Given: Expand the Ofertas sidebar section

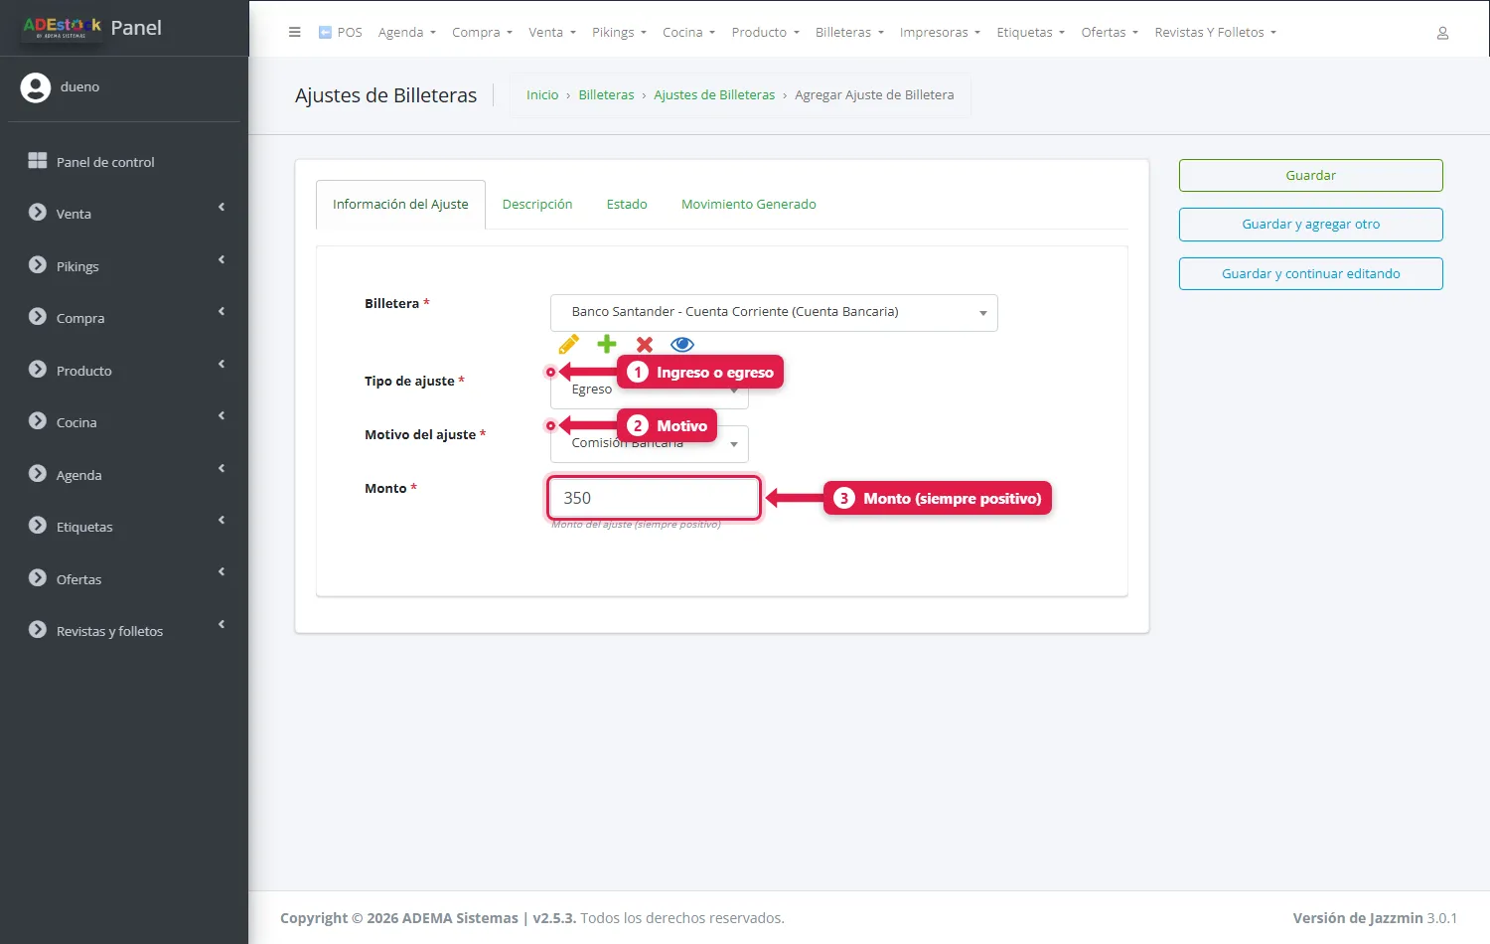Looking at the screenshot, I should pos(124,579).
